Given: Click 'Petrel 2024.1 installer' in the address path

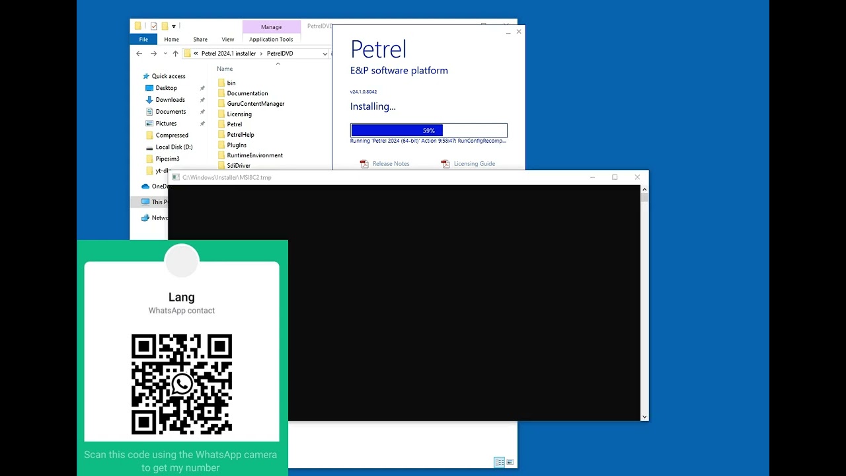Looking at the screenshot, I should (229, 54).
